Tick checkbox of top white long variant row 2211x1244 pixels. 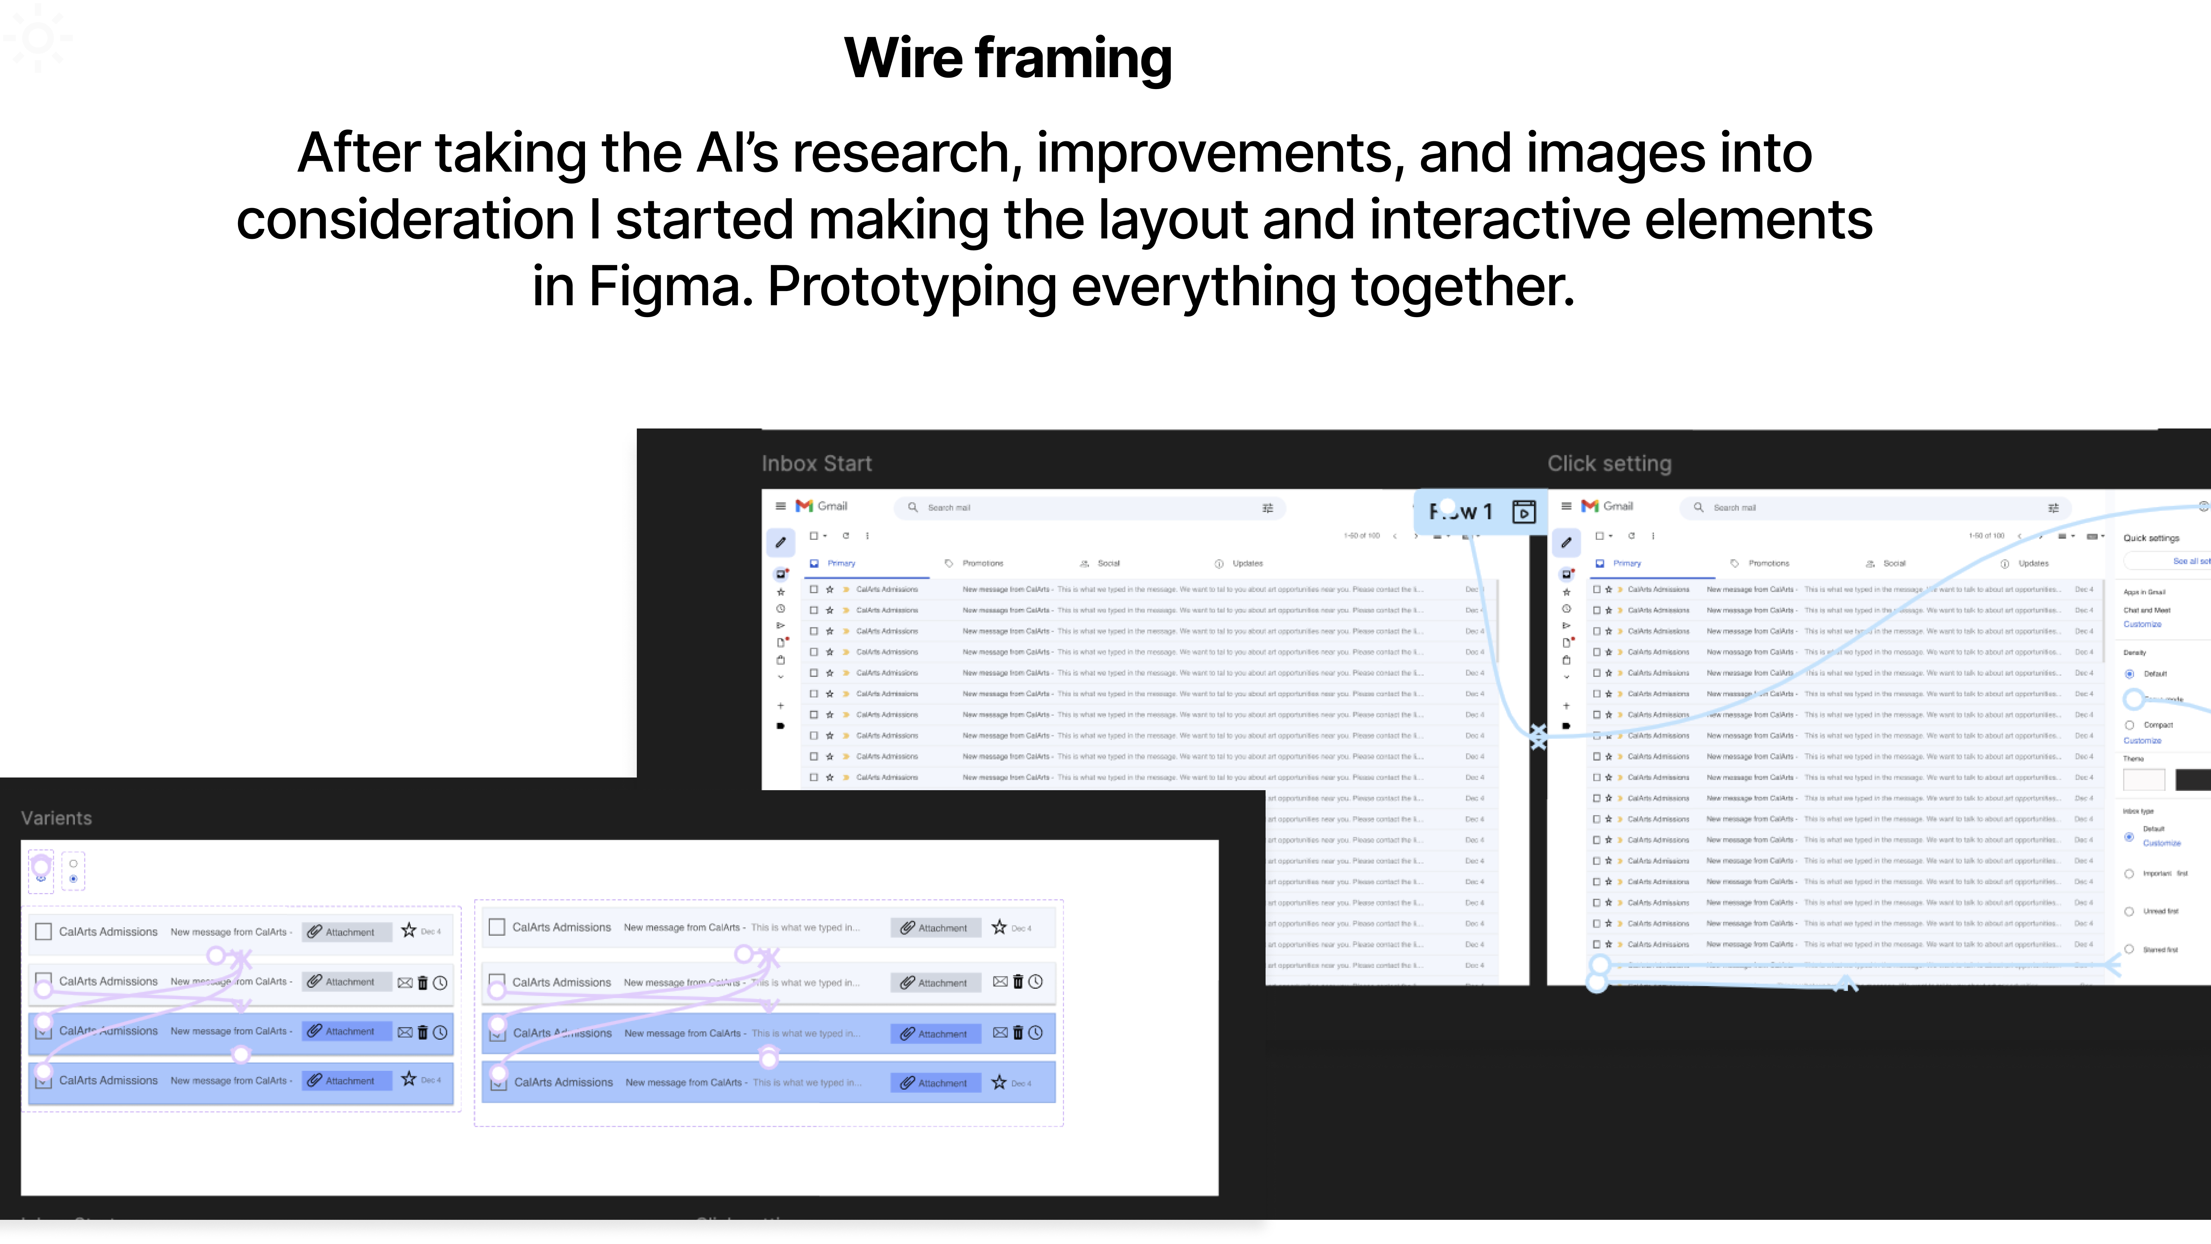click(x=497, y=927)
